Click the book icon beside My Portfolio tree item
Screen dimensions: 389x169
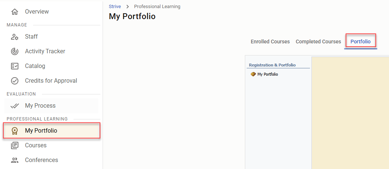[253, 74]
